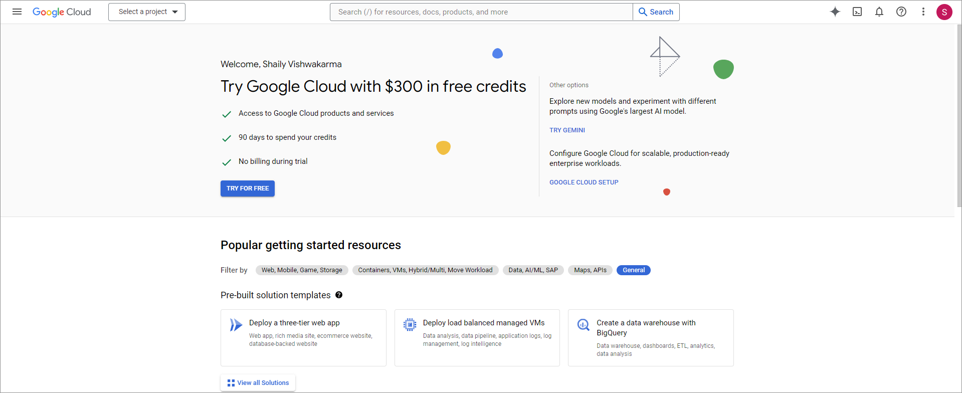Click the help icon beside Pre-built solution templates
962x393 pixels.
point(339,295)
